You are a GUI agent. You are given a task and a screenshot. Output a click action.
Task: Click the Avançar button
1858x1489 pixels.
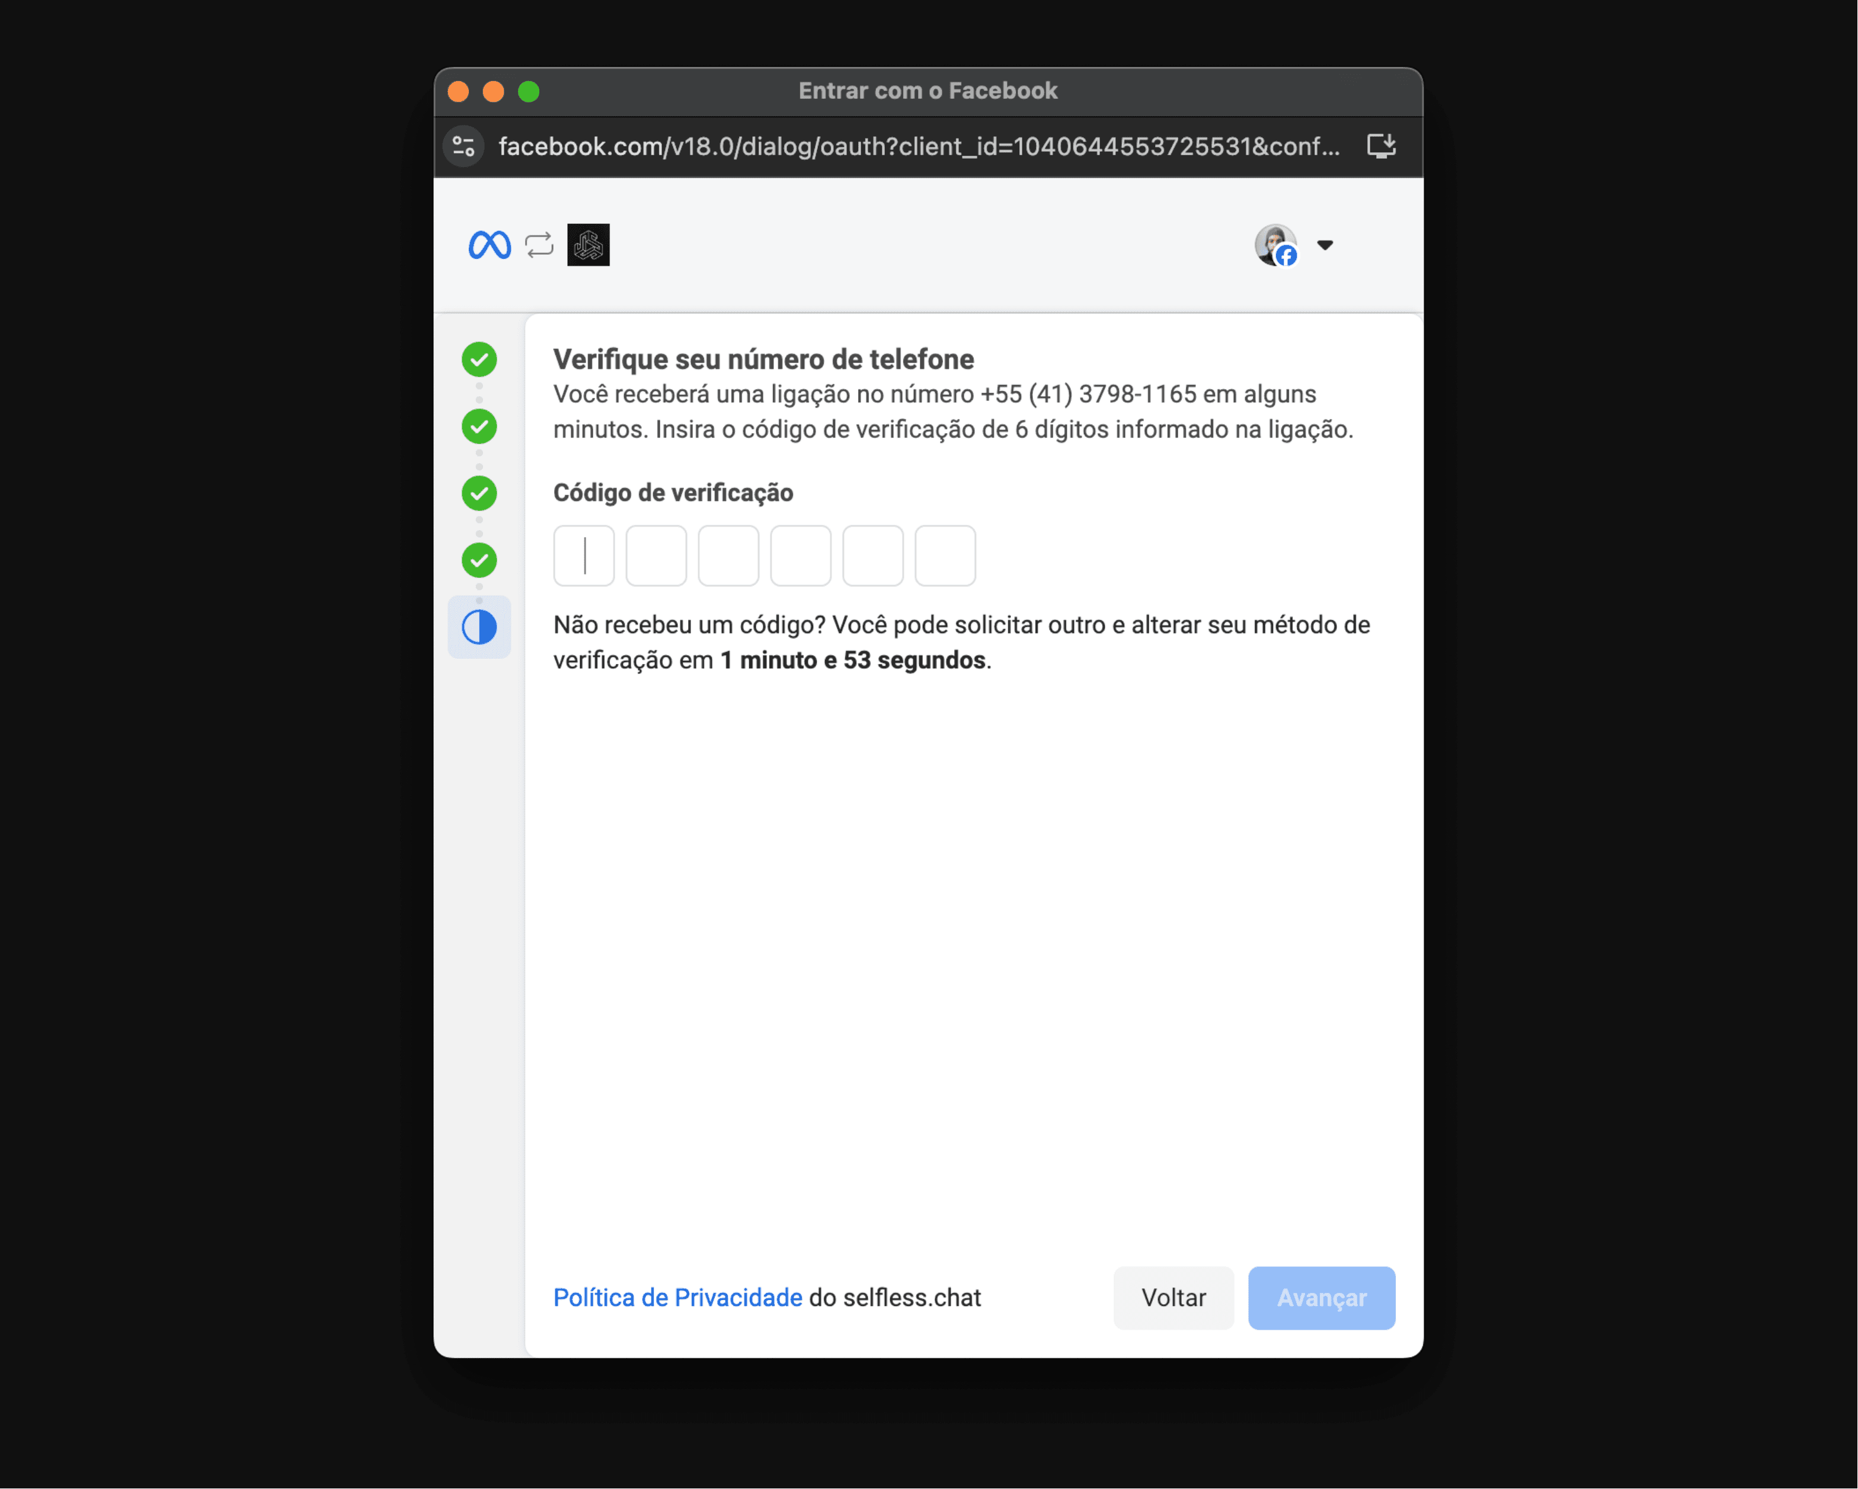[x=1322, y=1298]
